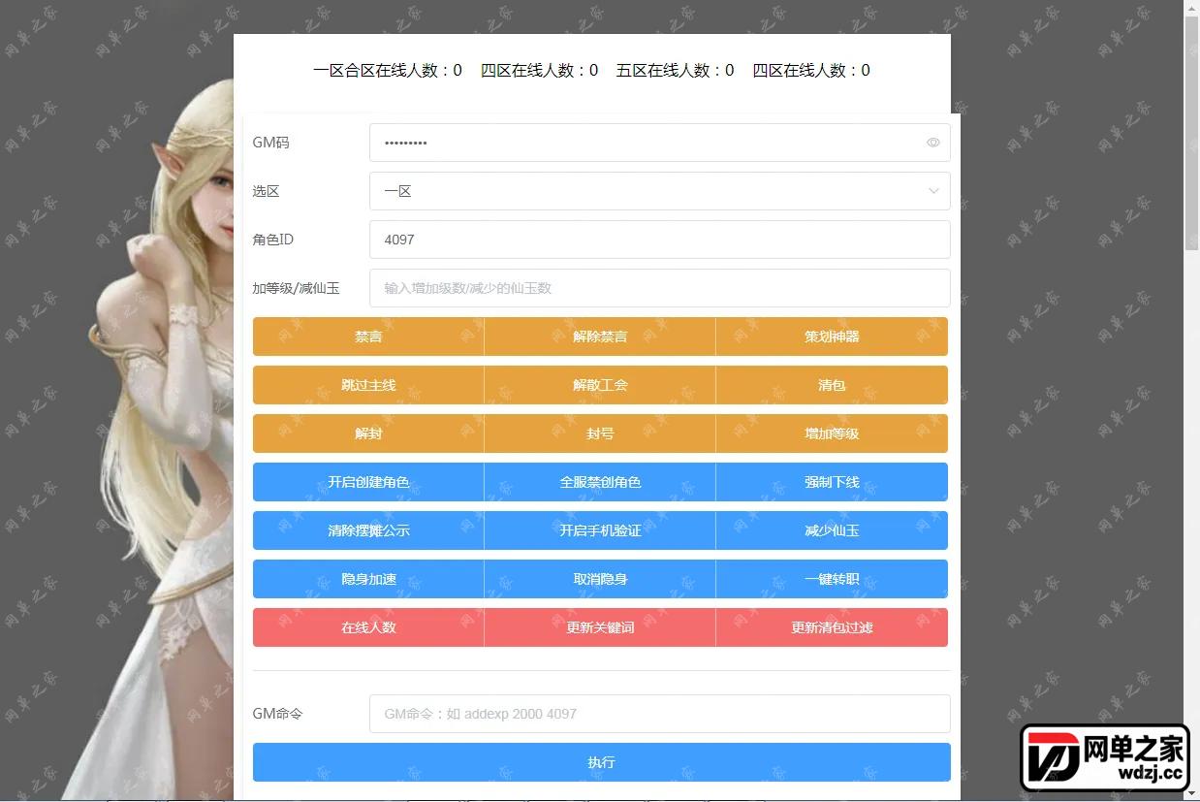Click the red 更新关键词 button
Viewport: 1200px width, 802px height.
tap(600, 627)
